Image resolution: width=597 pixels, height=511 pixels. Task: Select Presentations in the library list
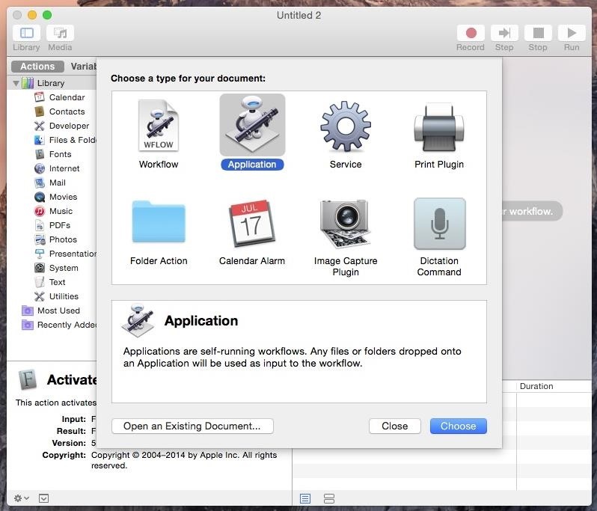[65, 254]
